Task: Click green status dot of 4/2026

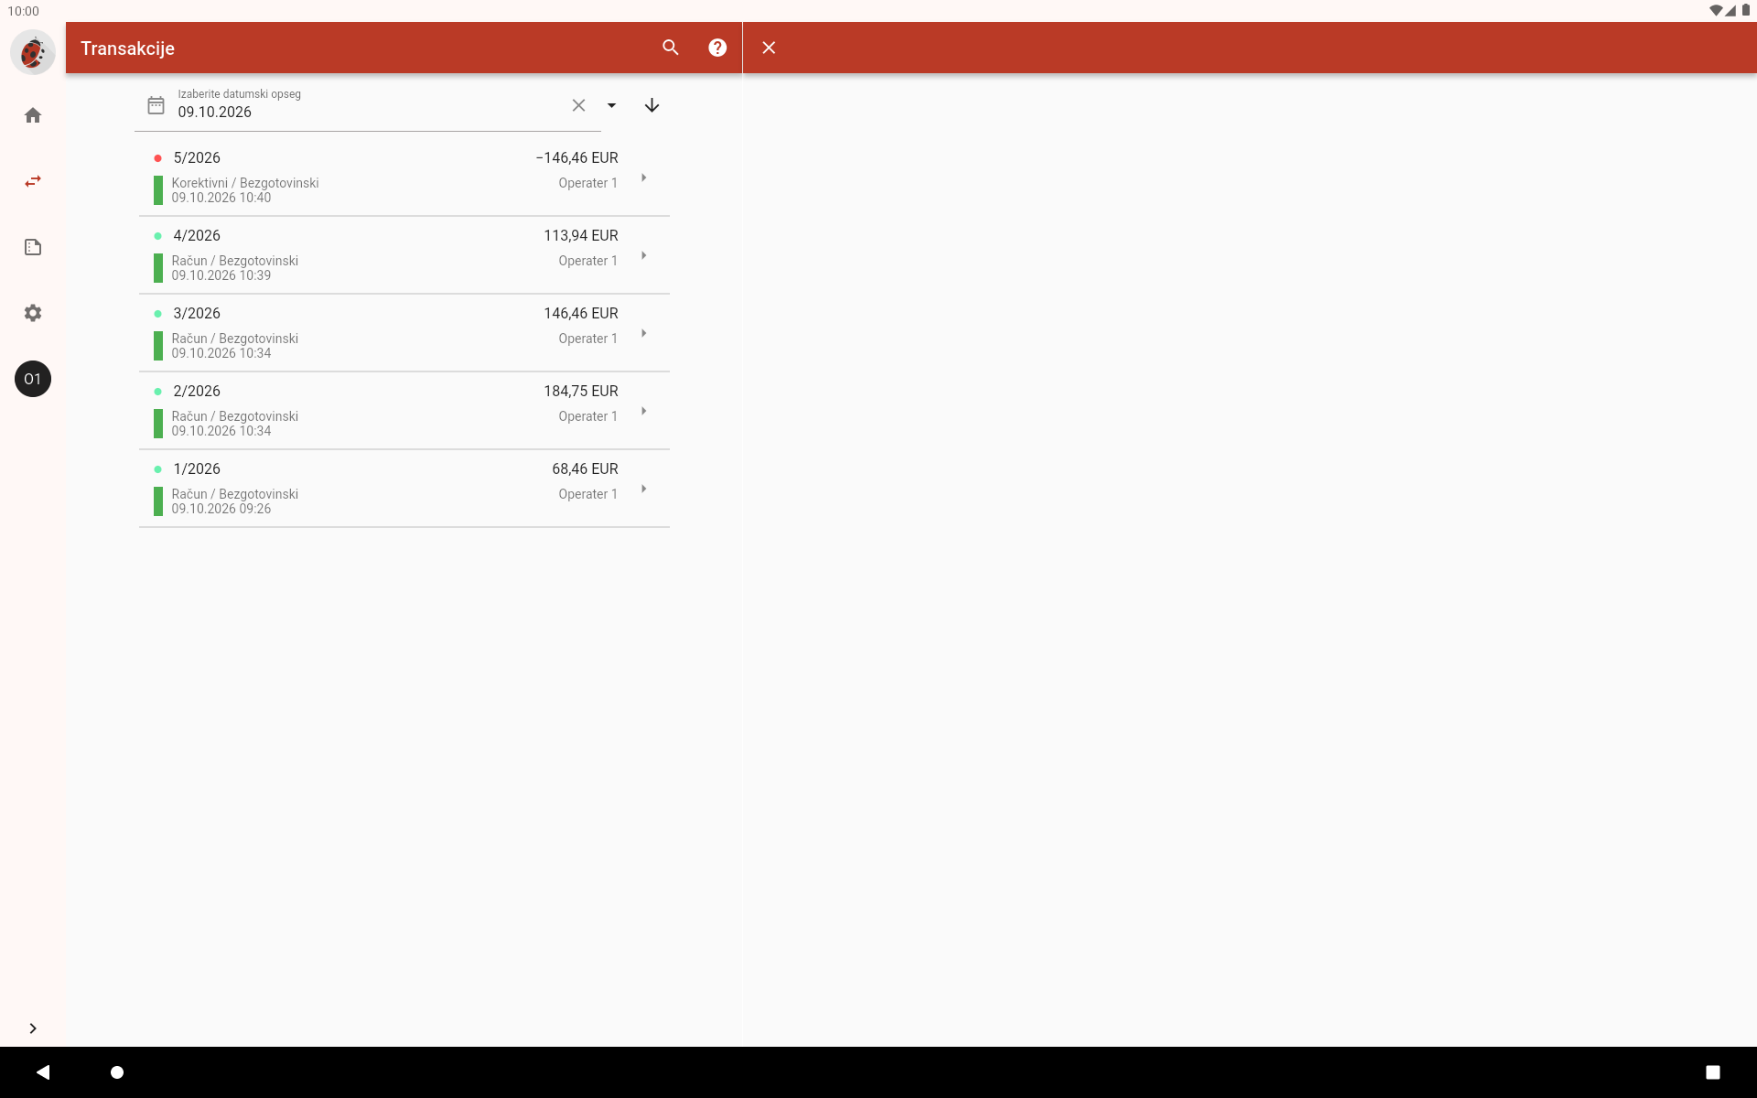Action: coord(157,236)
